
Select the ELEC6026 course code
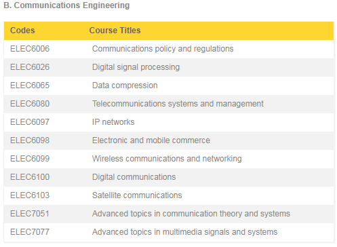(x=30, y=67)
